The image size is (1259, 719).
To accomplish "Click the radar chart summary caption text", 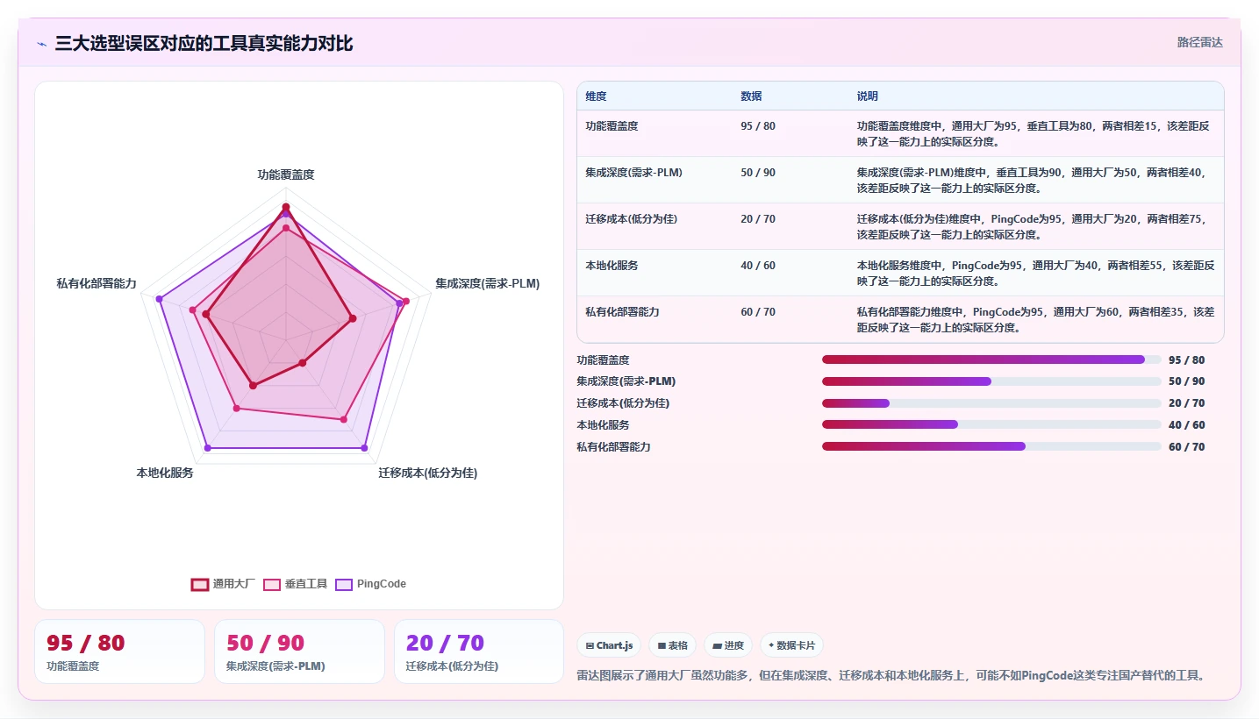I will pos(894,675).
